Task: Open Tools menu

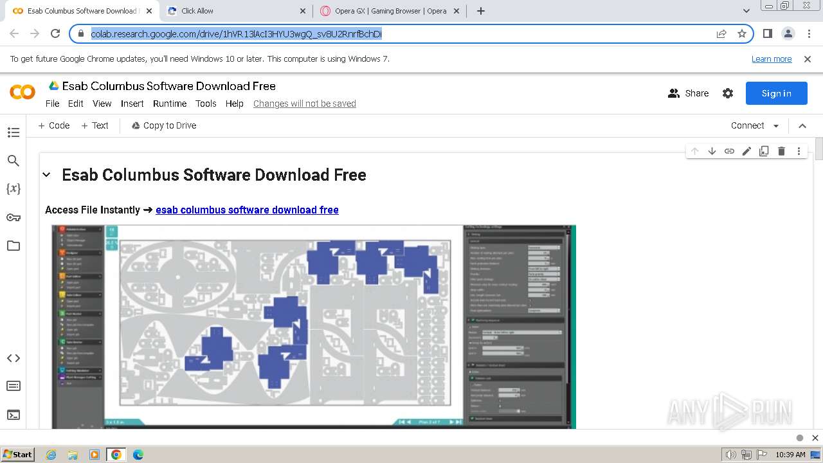Action: (206, 104)
